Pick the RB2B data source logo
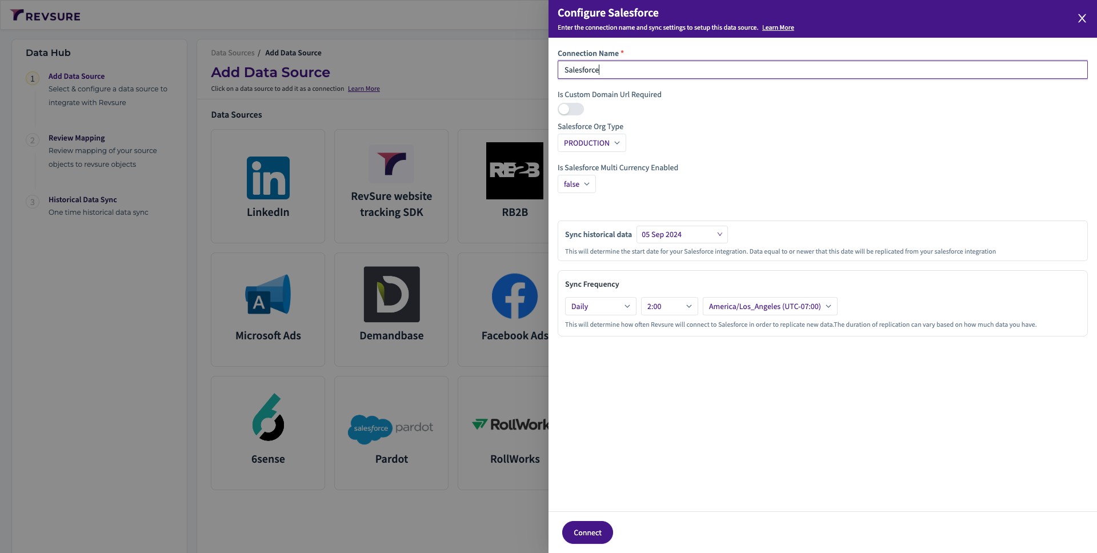Viewport: 1097px width, 553px height. tap(515, 171)
